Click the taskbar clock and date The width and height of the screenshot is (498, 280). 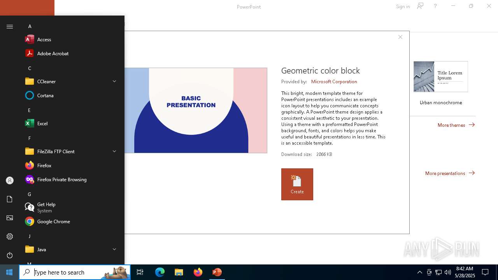coord(465,272)
